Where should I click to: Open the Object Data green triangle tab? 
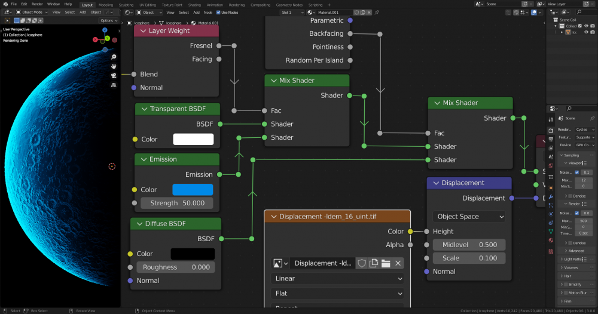point(551,232)
